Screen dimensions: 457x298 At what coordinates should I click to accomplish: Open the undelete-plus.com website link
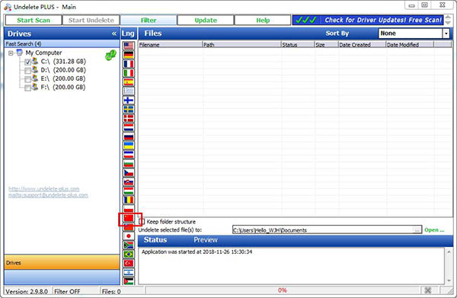tap(44, 189)
